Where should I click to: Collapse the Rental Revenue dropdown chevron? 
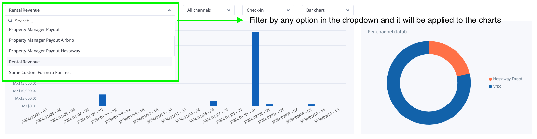[169, 10]
